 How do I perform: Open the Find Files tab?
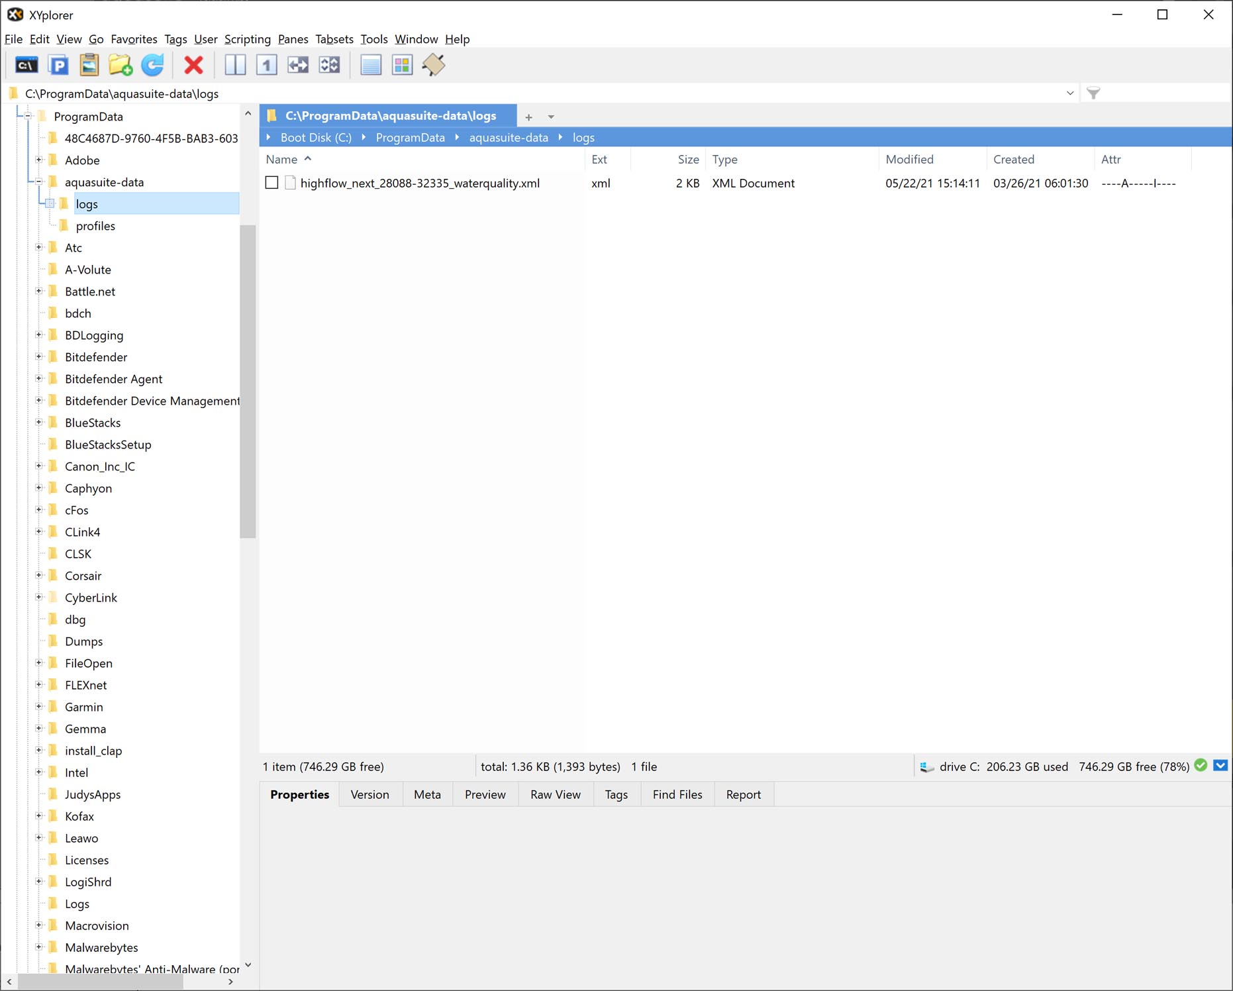tap(677, 794)
